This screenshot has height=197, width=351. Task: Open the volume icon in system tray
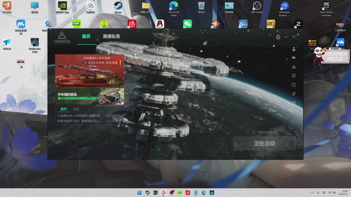(x=334, y=193)
